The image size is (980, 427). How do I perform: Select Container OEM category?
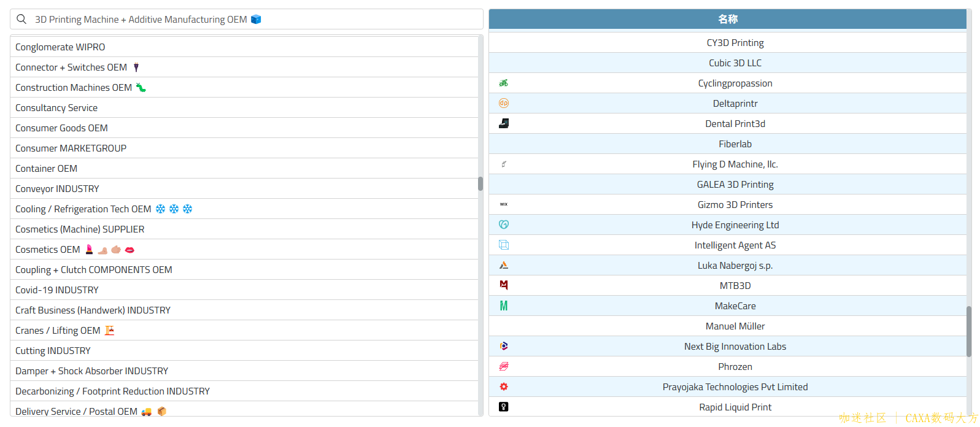click(244, 169)
